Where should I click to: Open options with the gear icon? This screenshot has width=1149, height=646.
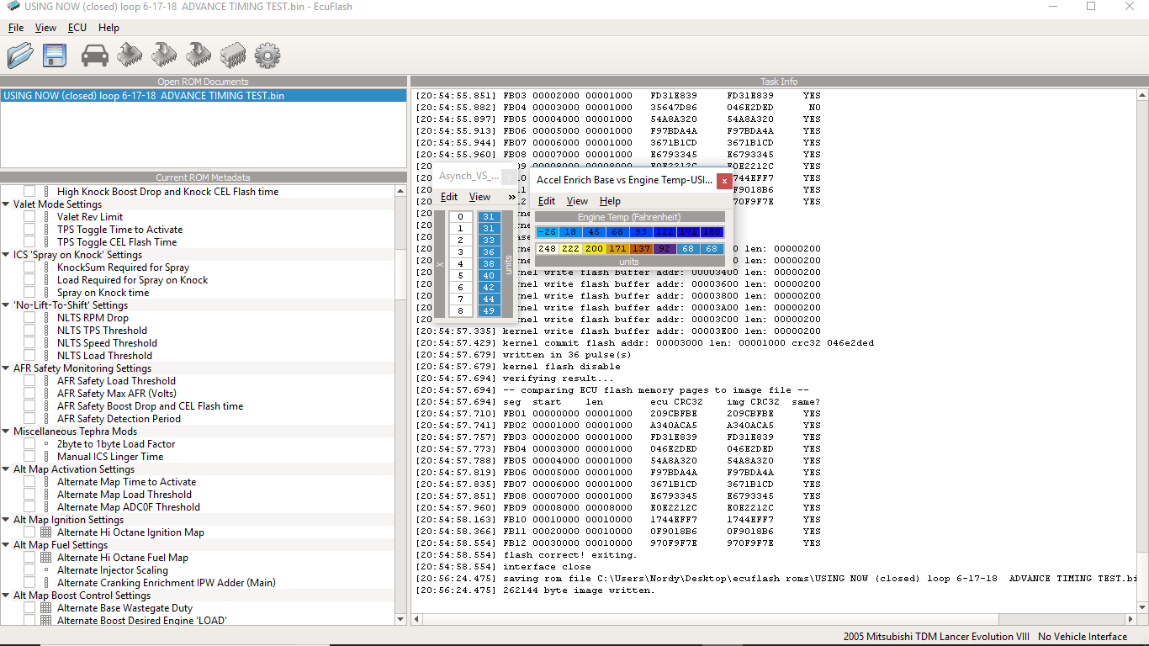coord(267,56)
